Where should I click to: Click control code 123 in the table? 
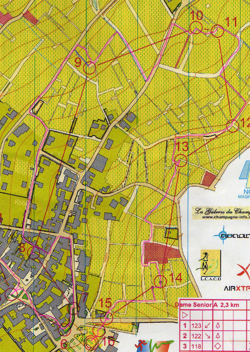point(196,325)
